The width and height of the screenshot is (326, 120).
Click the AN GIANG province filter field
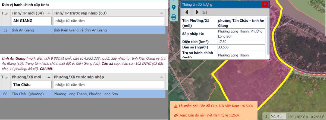click(31, 21)
